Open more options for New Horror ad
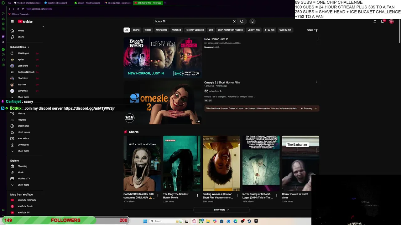 point(318,39)
